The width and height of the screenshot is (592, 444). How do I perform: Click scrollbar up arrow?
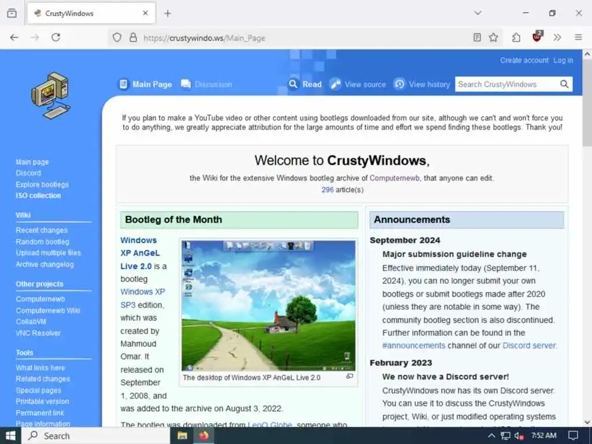pyautogui.click(x=587, y=54)
